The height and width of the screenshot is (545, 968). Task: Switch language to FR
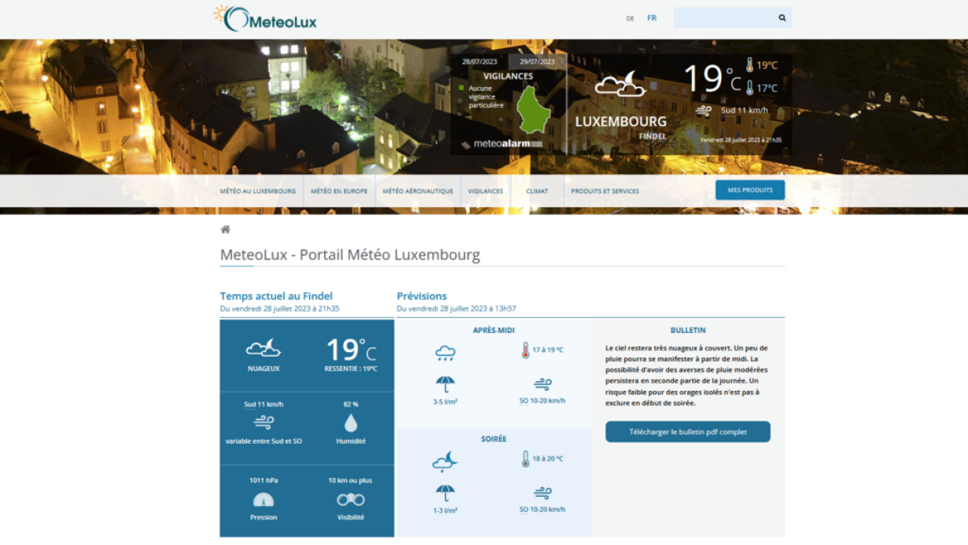(x=652, y=18)
